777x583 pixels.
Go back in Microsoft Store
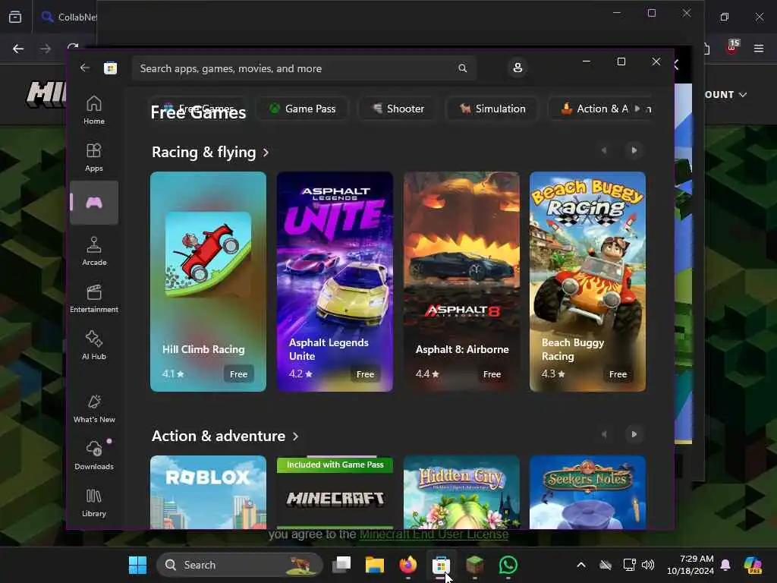(85, 68)
